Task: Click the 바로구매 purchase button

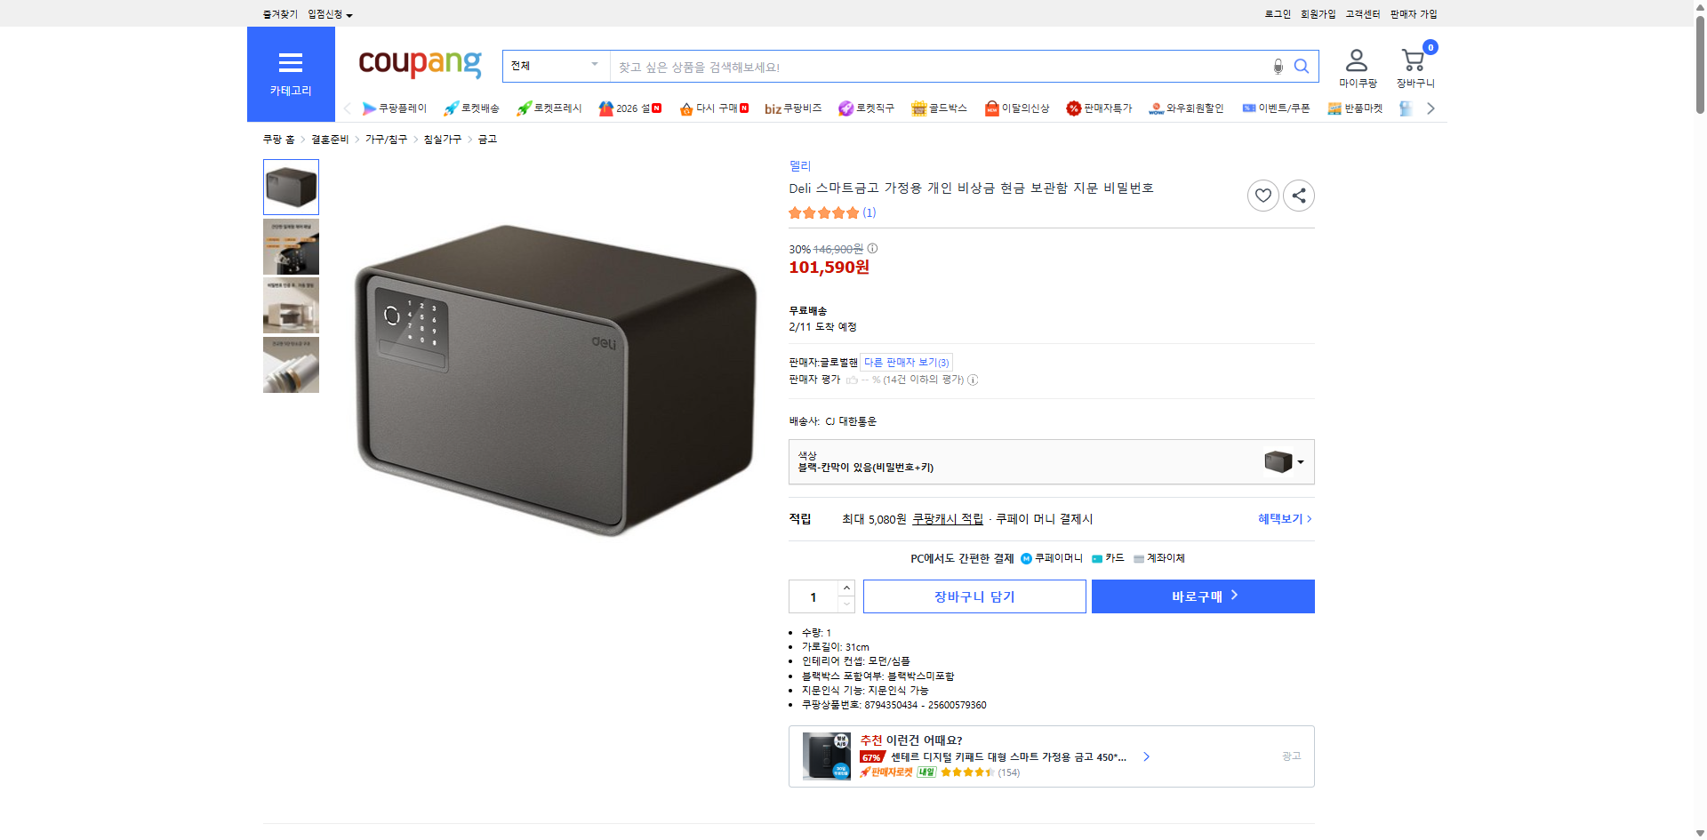Action: [1202, 596]
